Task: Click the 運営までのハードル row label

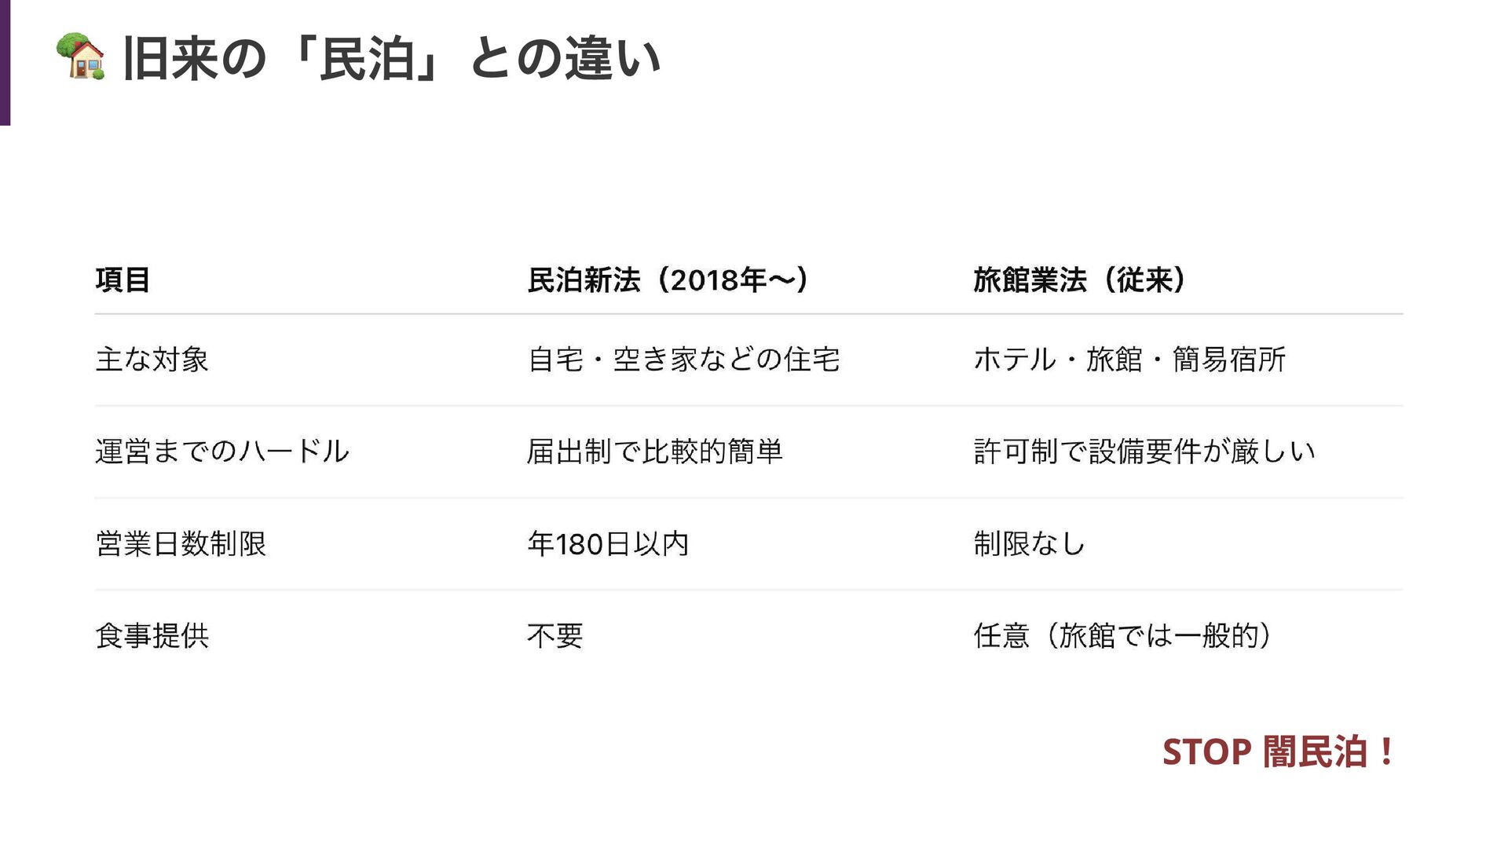Action: (222, 451)
